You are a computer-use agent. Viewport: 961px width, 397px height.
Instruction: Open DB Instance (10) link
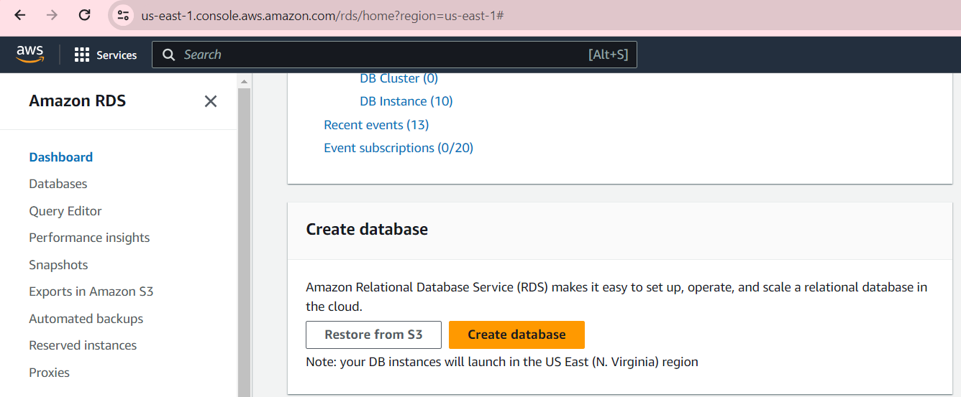pyautogui.click(x=406, y=101)
